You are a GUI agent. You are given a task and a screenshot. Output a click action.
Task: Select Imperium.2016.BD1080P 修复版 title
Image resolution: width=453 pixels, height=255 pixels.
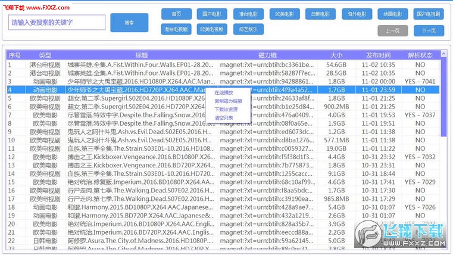(141, 182)
